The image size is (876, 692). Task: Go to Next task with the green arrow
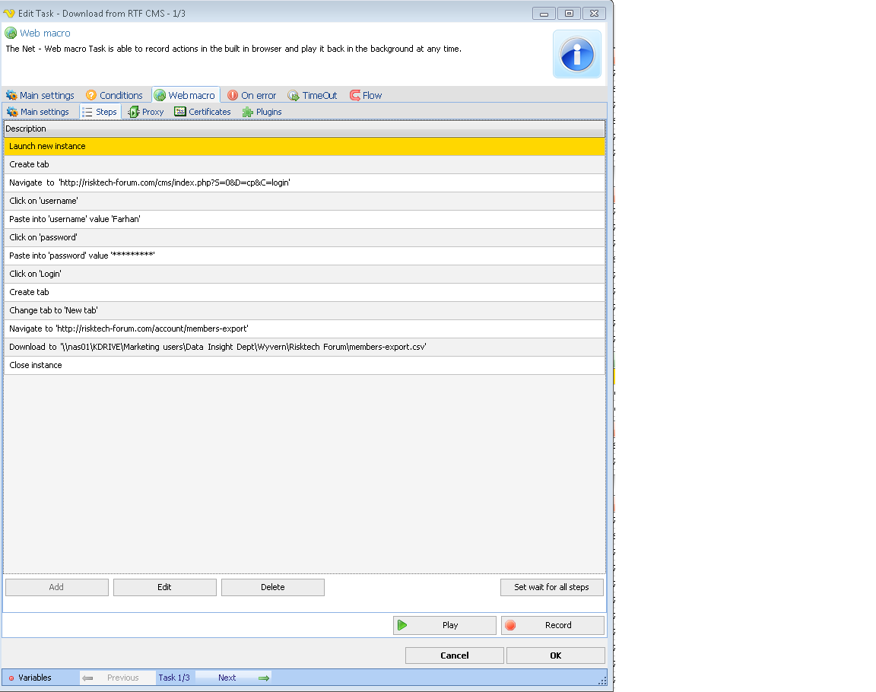pos(263,678)
